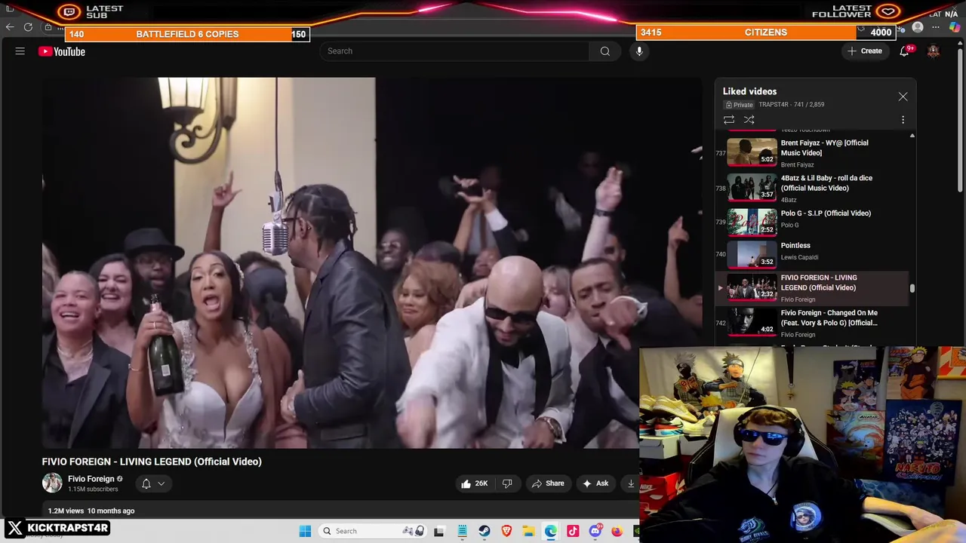
Task: Share the Living Legend video
Action: click(x=548, y=483)
